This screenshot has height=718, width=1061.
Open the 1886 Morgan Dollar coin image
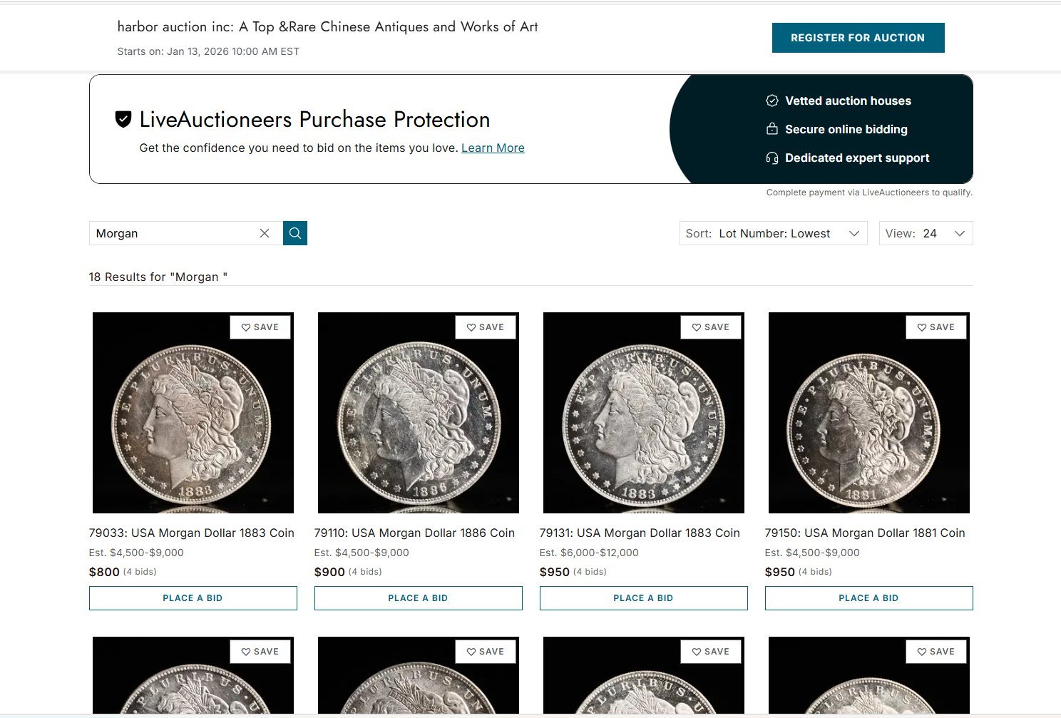418,421
